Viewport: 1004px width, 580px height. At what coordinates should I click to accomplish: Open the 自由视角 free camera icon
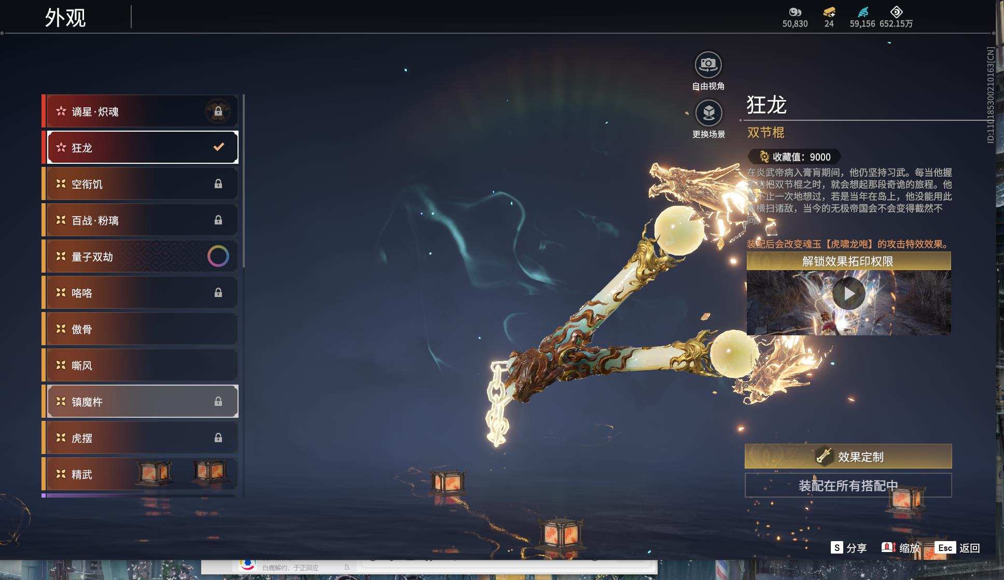pyautogui.click(x=708, y=65)
